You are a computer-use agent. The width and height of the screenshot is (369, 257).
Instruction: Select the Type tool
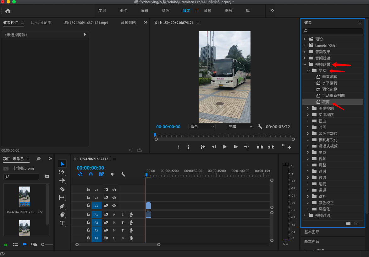(x=62, y=223)
